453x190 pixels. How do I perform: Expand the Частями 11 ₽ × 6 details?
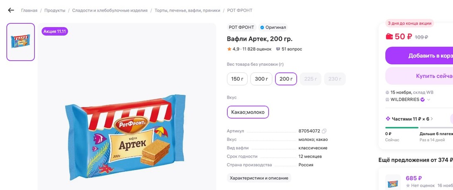click(432, 119)
